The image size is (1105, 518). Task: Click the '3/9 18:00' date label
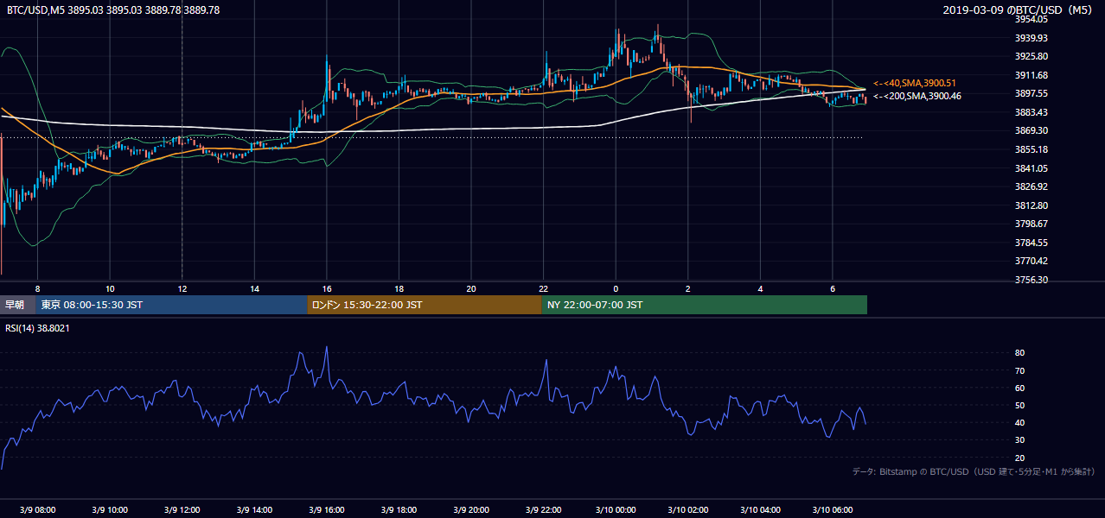point(399,510)
